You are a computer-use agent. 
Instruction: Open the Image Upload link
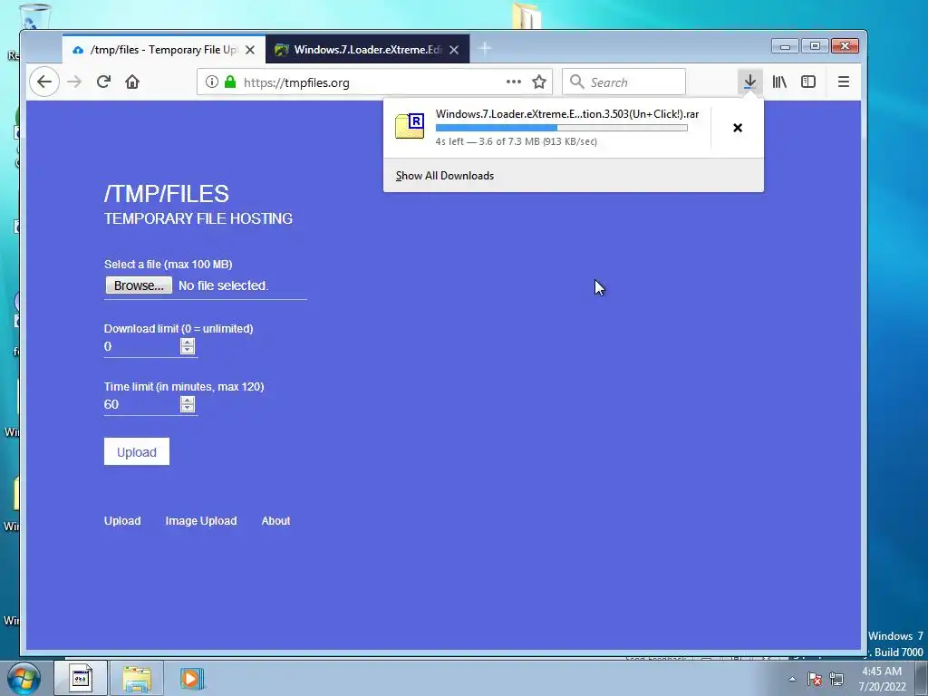click(x=201, y=521)
